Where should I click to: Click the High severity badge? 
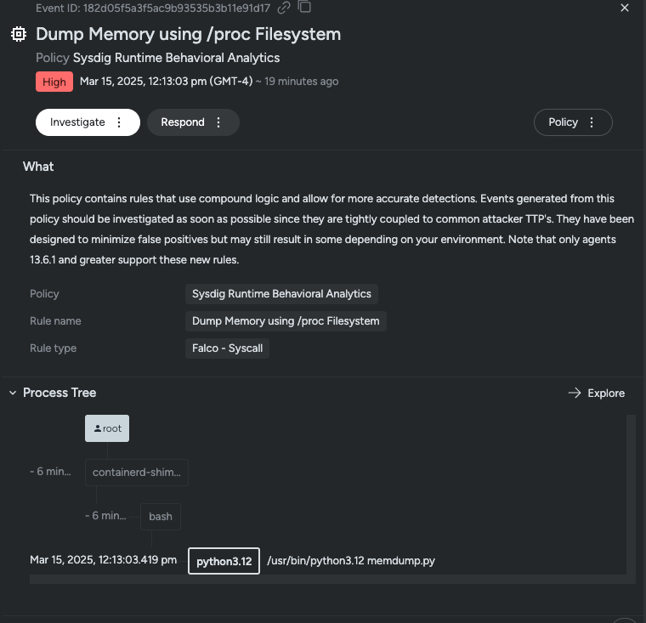(x=54, y=82)
